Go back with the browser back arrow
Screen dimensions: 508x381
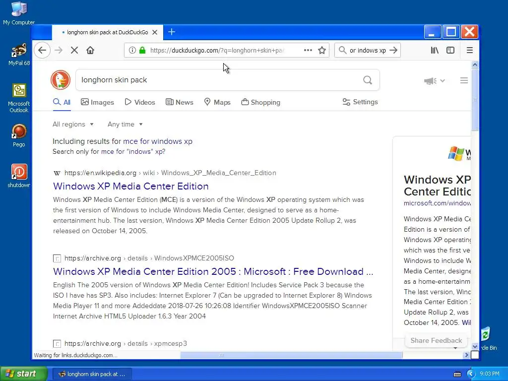click(x=42, y=50)
